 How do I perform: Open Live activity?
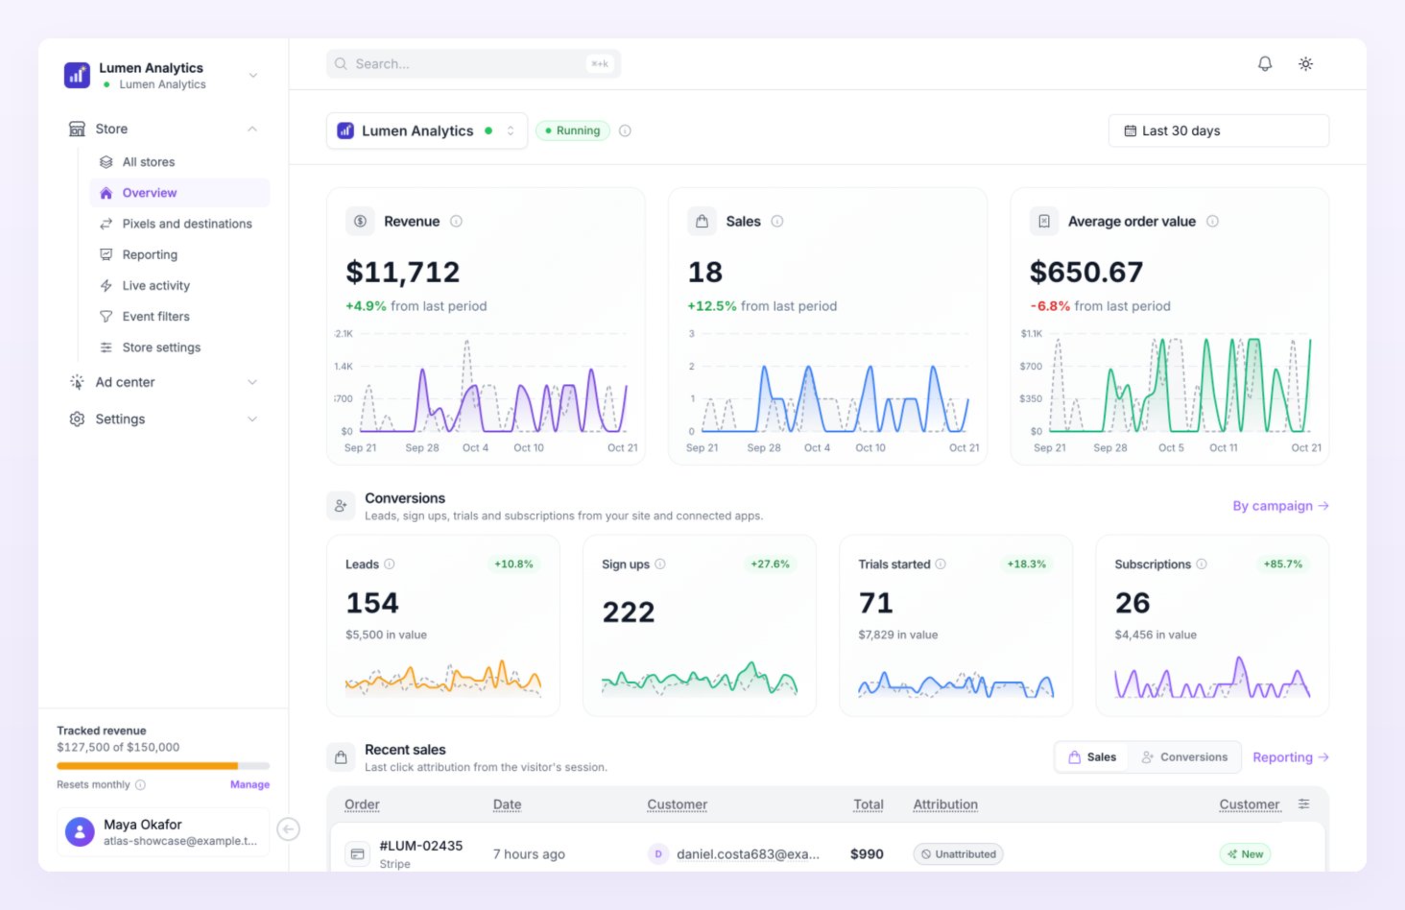[179, 285]
